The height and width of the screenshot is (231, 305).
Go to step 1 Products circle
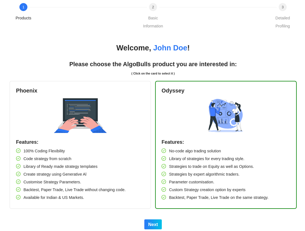(x=23, y=7)
